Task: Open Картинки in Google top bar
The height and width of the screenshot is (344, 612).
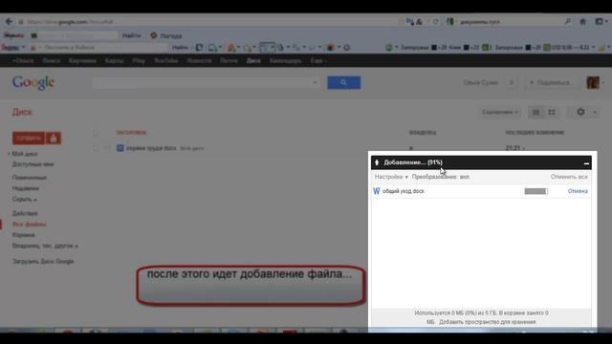Action: (82, 61)
